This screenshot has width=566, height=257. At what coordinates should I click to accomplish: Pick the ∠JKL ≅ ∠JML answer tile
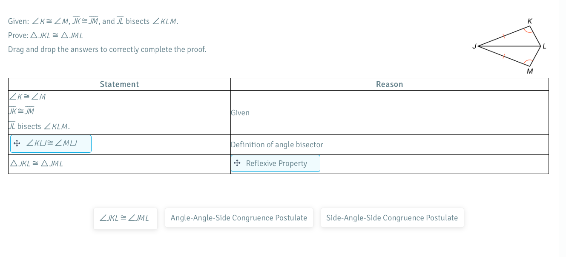[x=125, y=217]
